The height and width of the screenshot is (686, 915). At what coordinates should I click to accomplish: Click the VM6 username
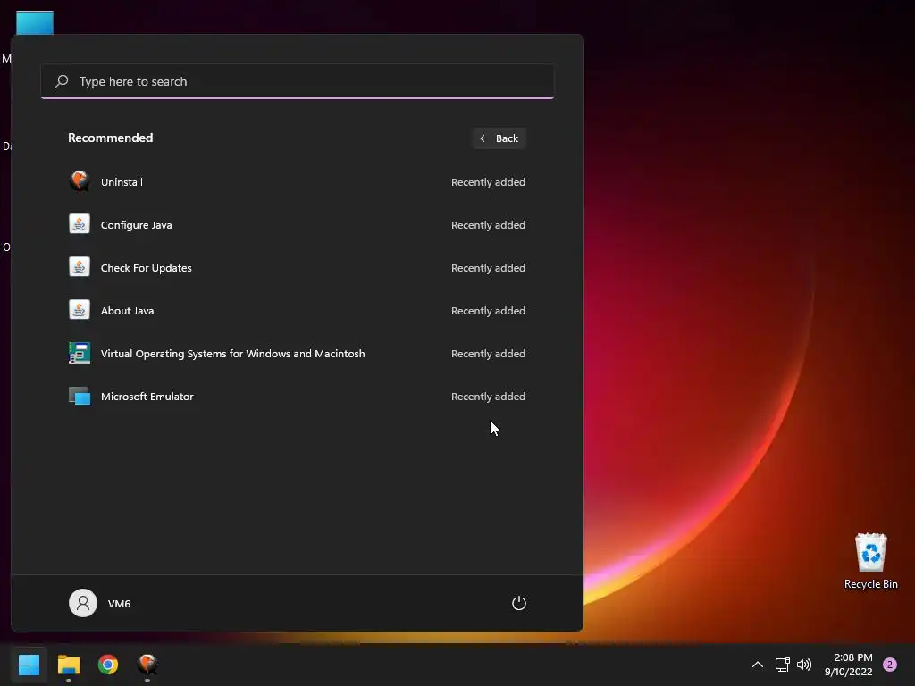(x=119, y=603)
